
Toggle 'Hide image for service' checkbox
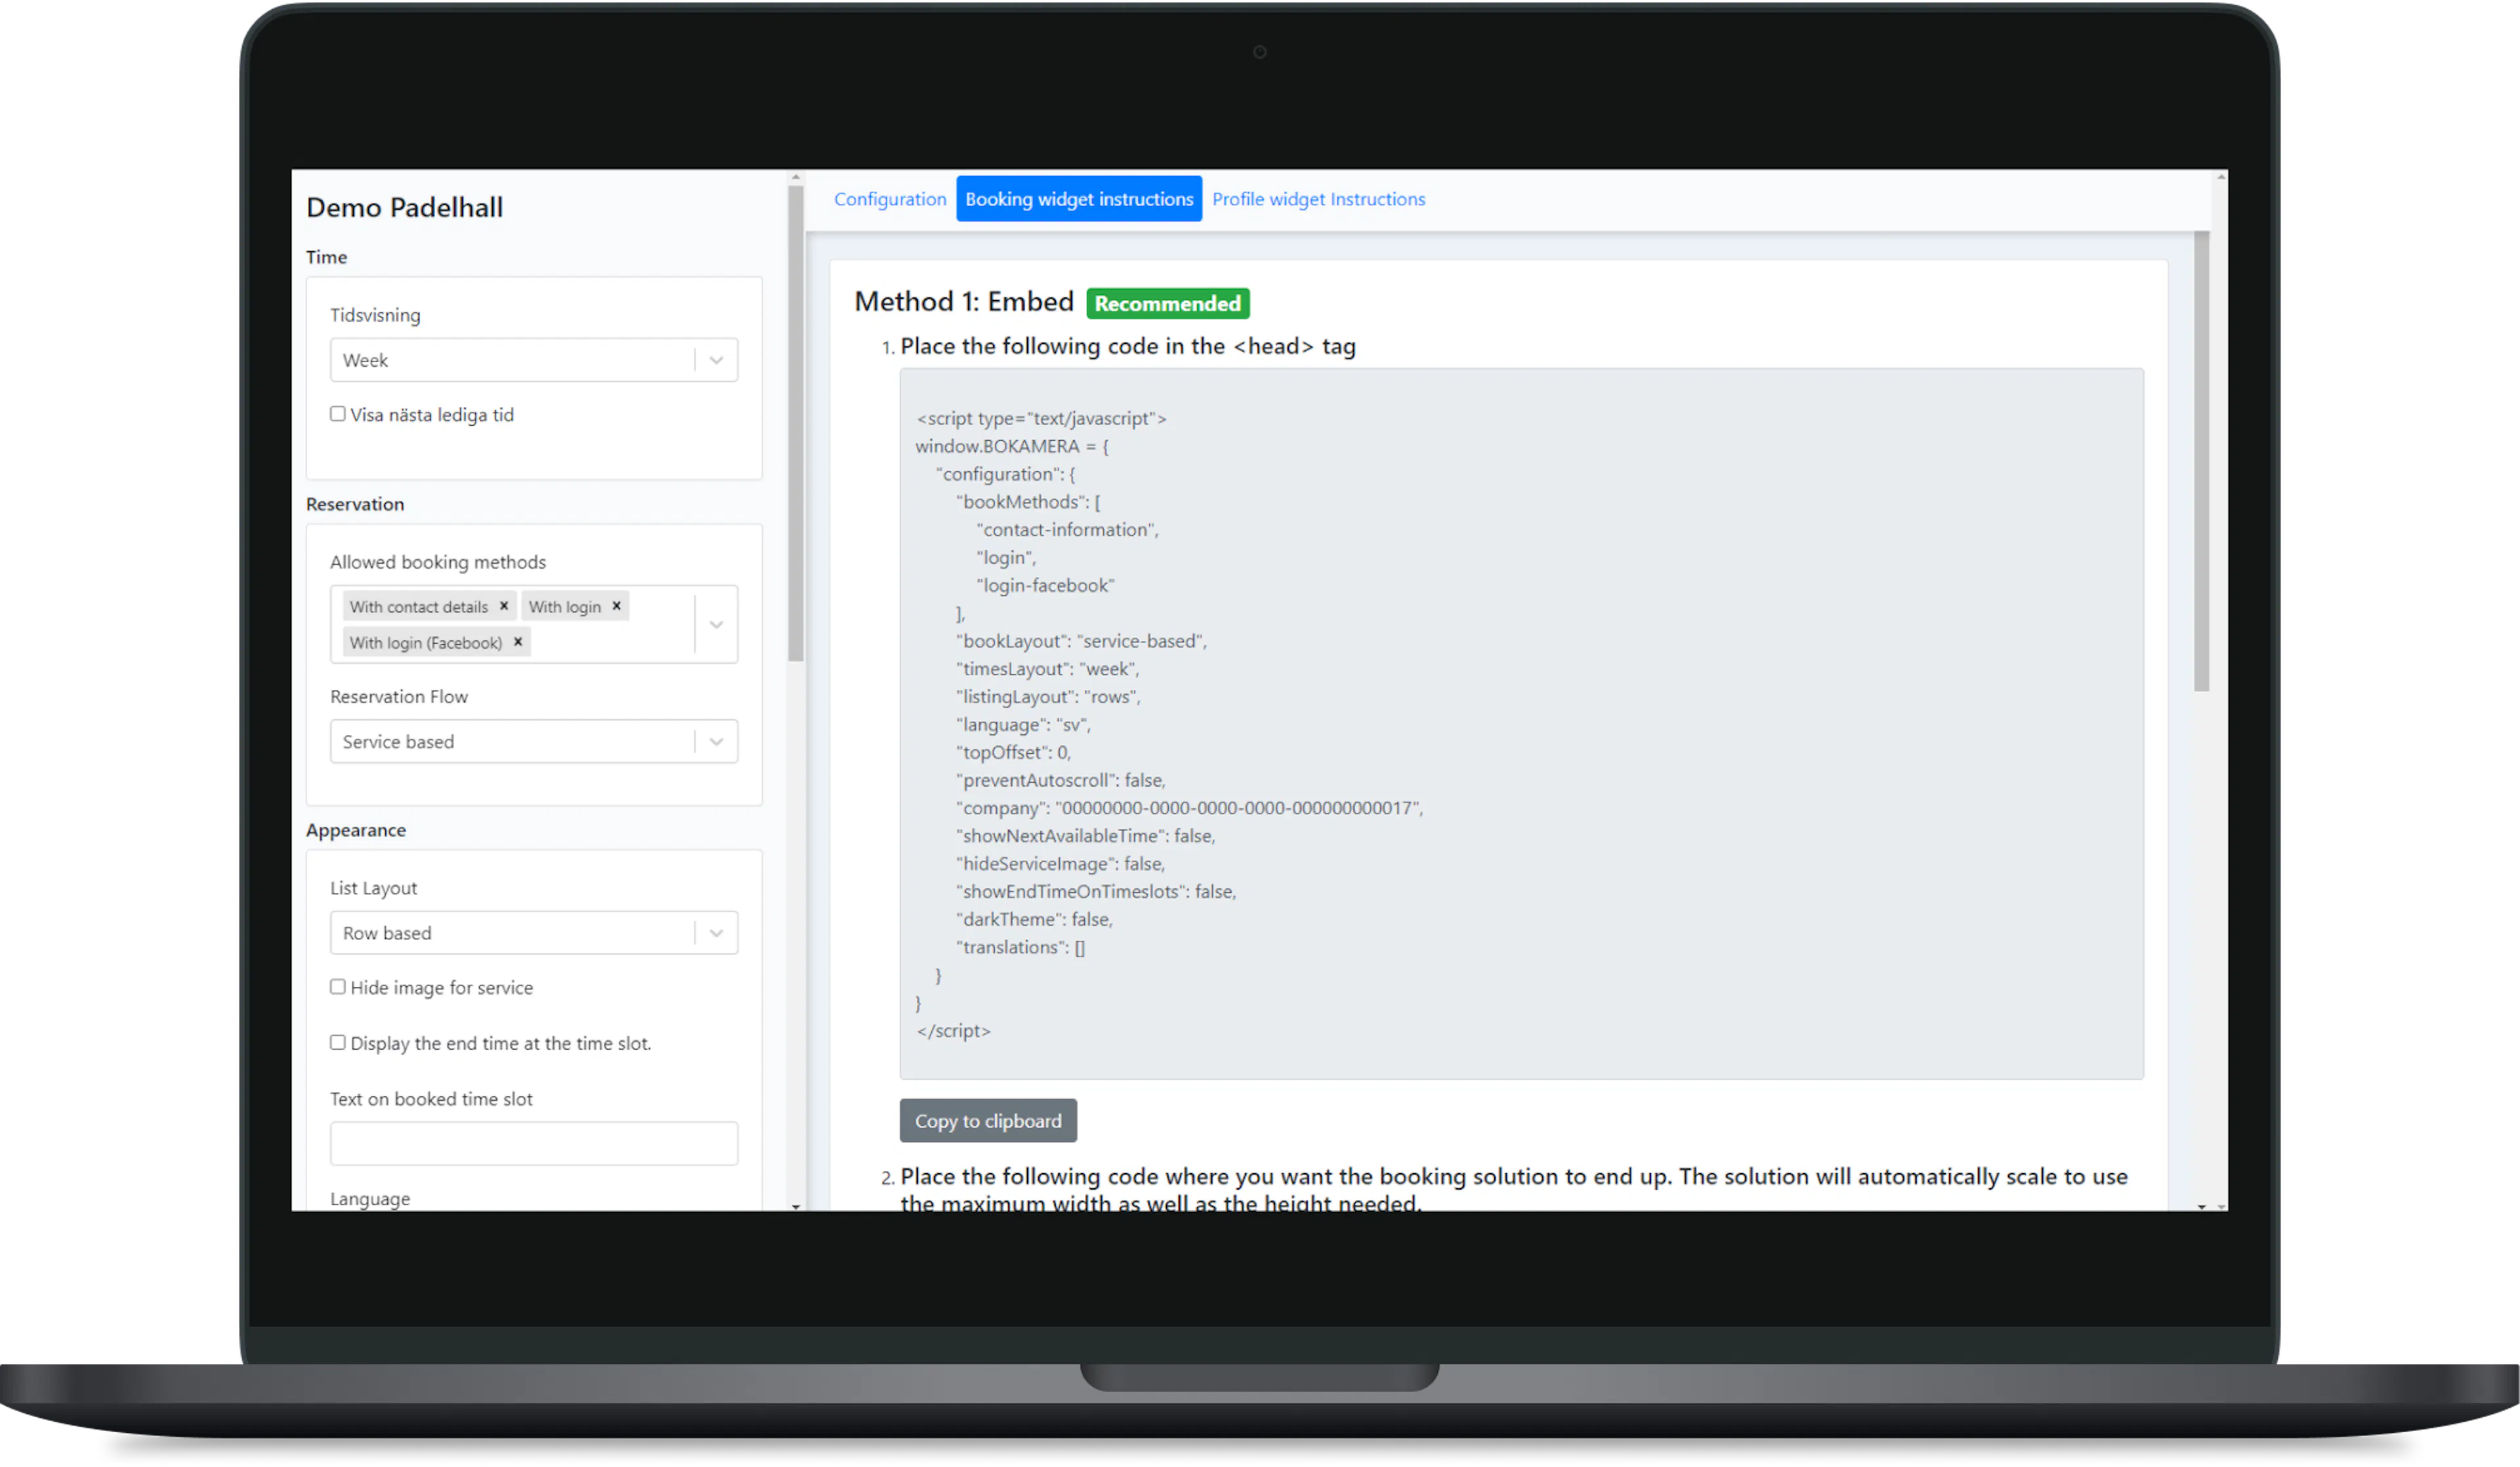pos(338,987)
